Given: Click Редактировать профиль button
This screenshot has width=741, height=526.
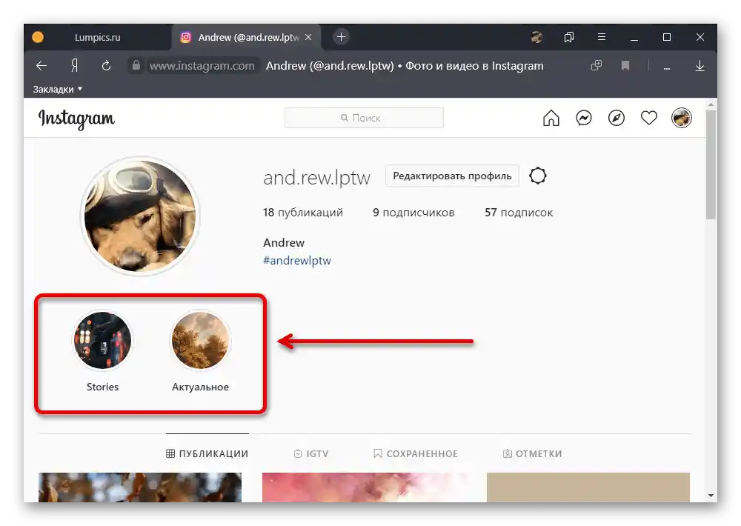Looking at the screenshot, I should coord(452,176).
